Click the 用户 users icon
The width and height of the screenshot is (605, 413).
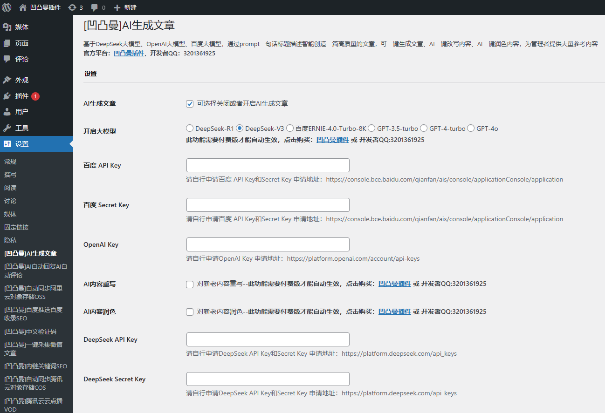tap(7, 112)
